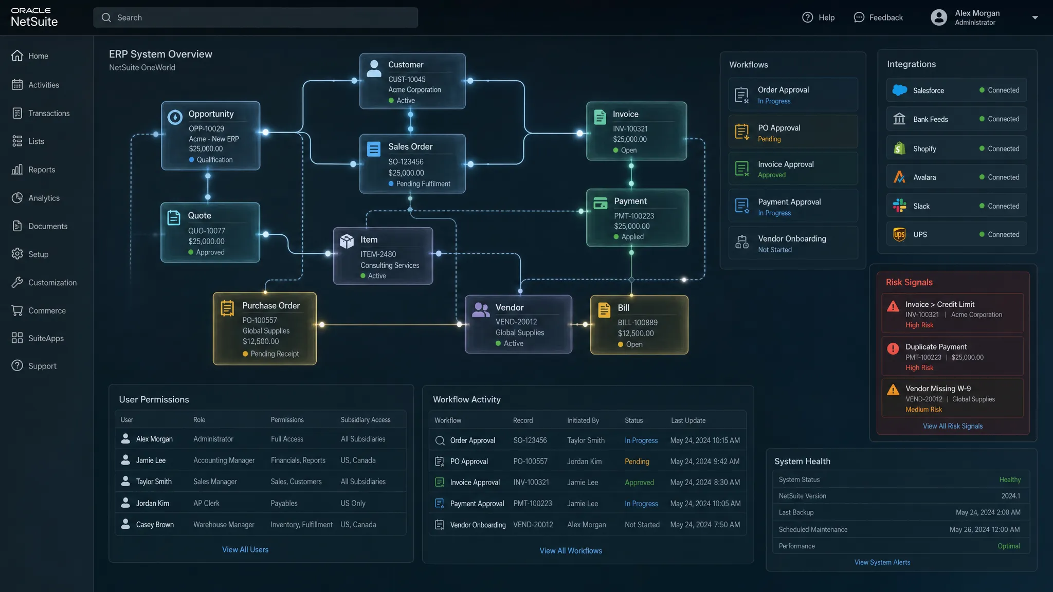Screen dimensions: 1053x592
Task: Click the Search input field
Action: [x=256, y=17]
